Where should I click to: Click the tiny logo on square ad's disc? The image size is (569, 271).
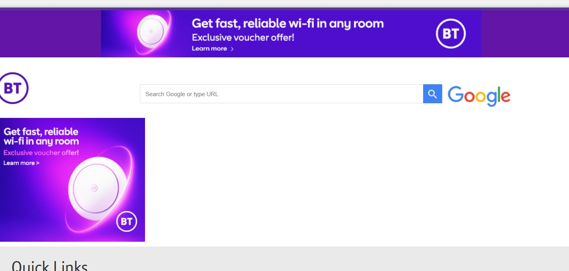(94, 188)
